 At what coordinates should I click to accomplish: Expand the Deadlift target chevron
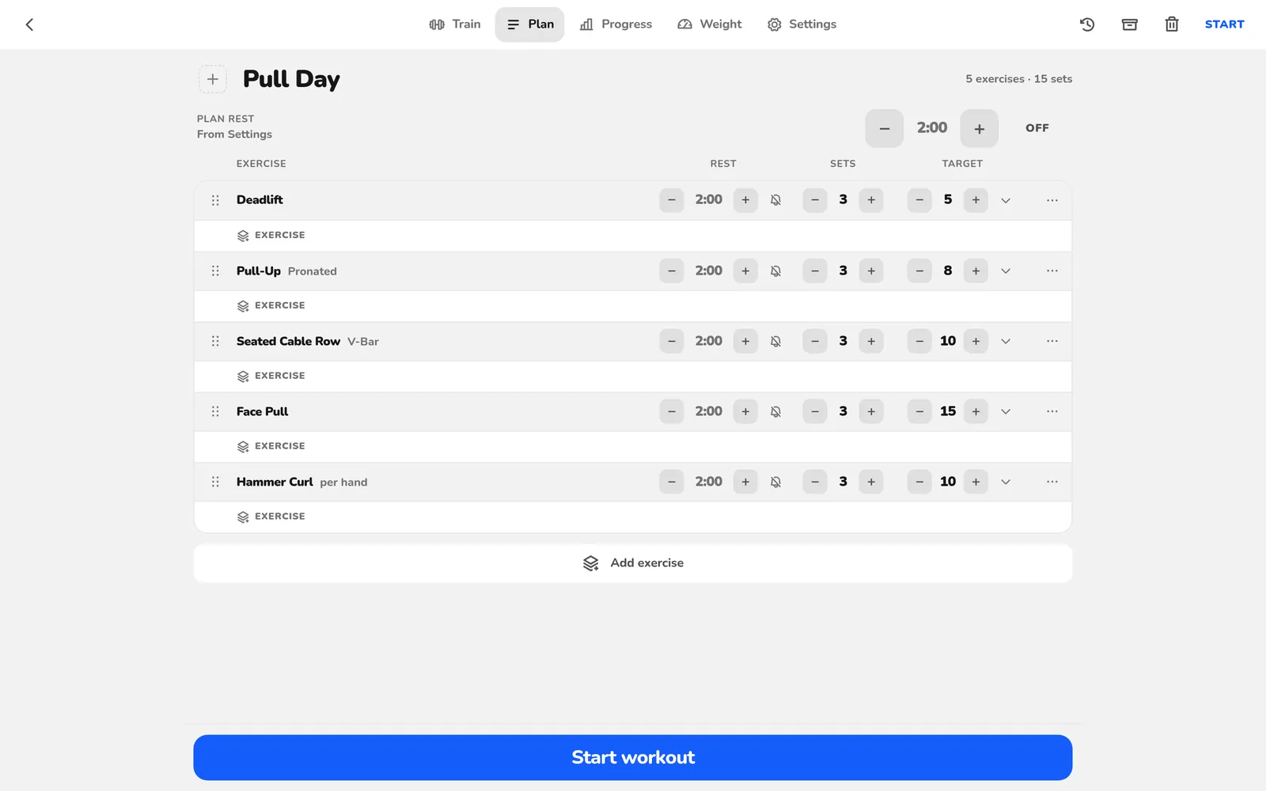[x=1006, y=200]
